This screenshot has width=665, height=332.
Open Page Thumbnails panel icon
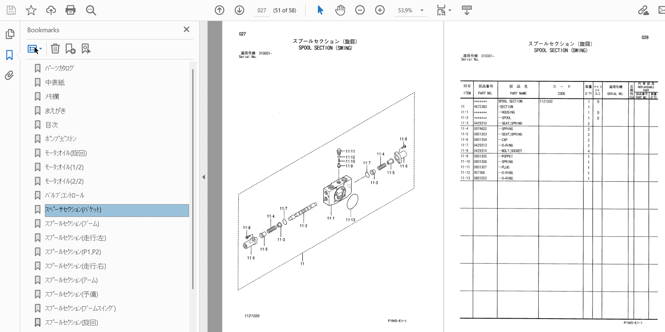(x=10, y=34)
